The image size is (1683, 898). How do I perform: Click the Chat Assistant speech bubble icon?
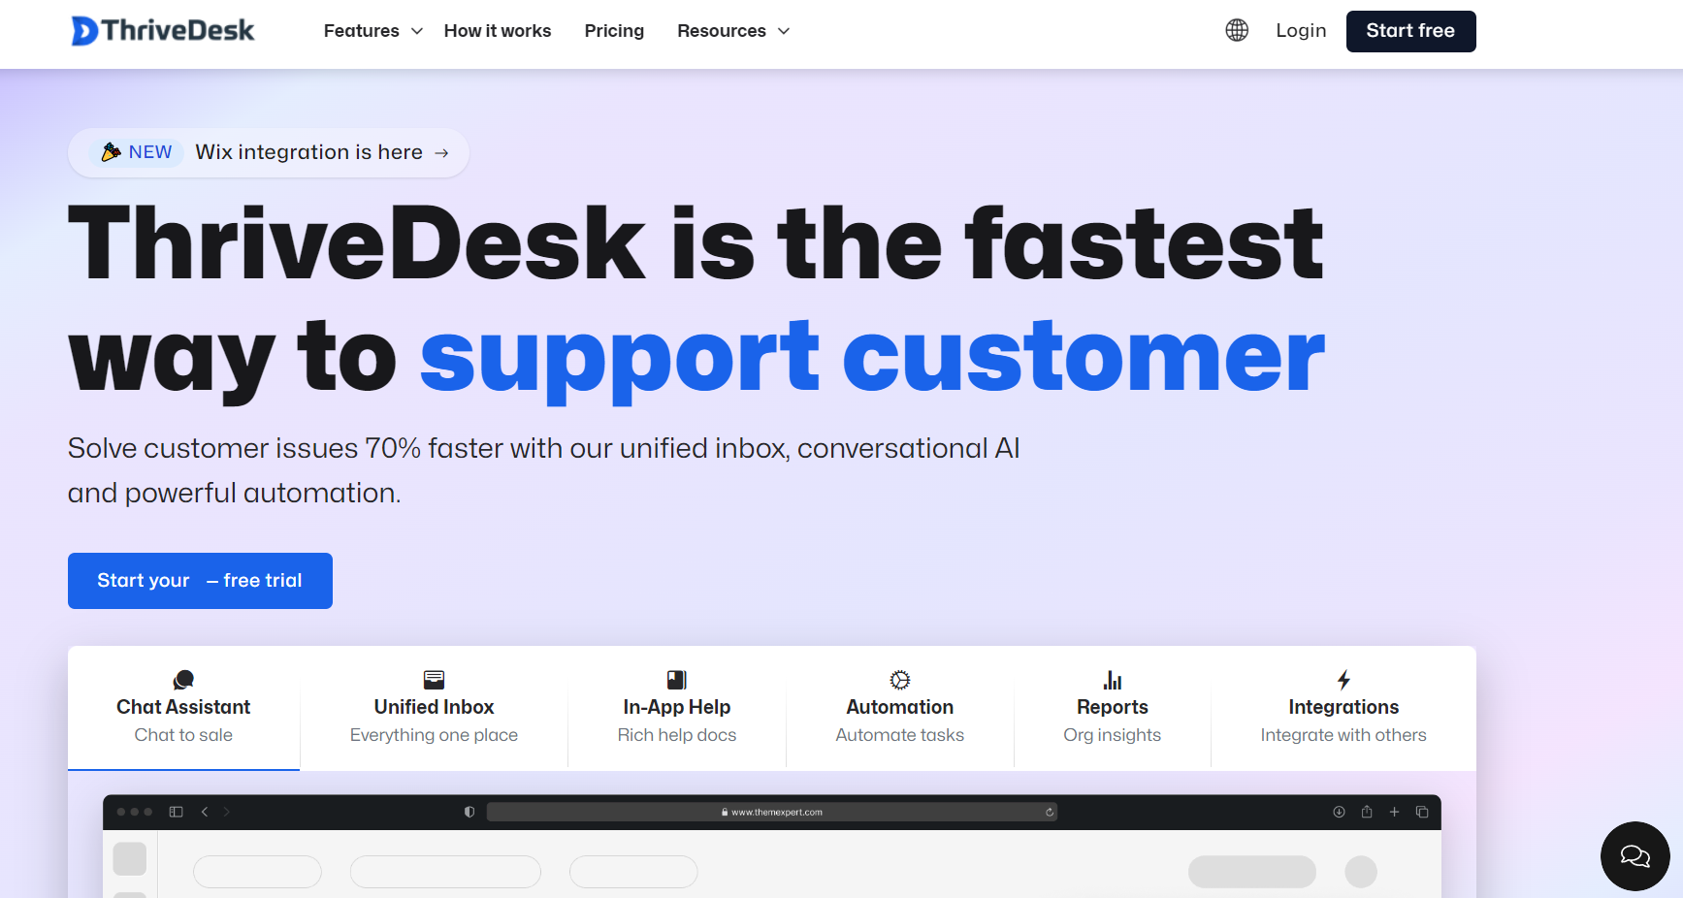pos(183,680)
